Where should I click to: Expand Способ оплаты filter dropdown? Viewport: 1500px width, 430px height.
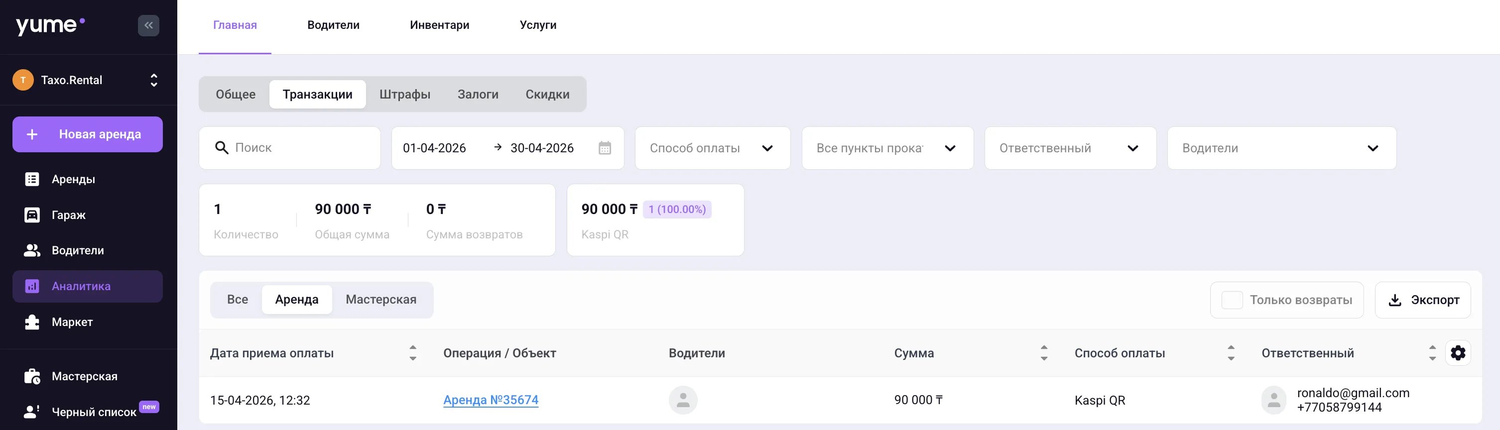point(712,148)
